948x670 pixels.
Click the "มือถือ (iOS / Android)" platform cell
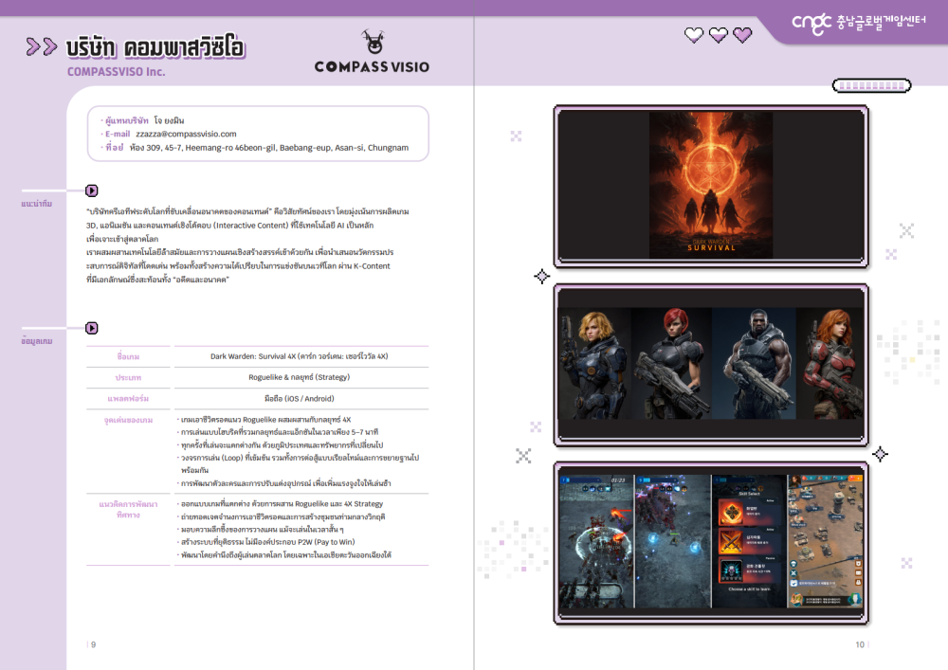[300, 399]
